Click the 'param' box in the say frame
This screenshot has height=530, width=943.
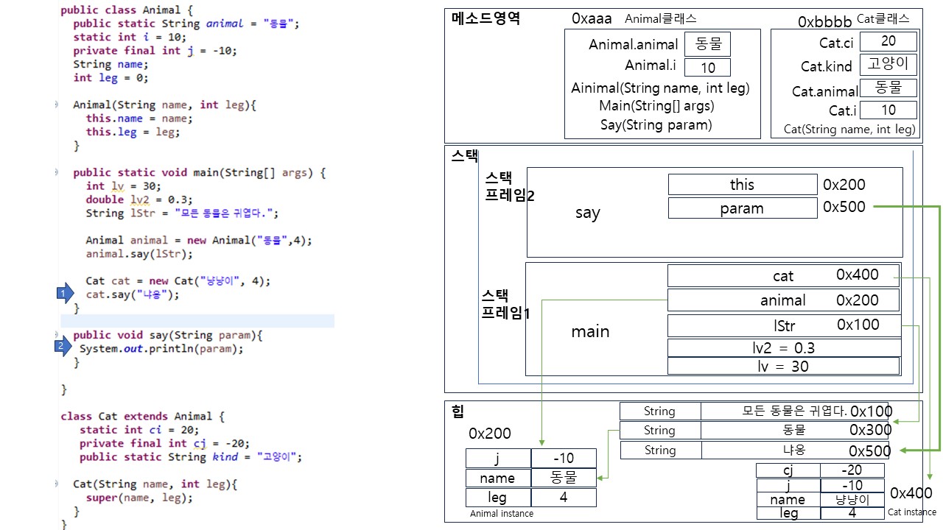tap(742, 208)
